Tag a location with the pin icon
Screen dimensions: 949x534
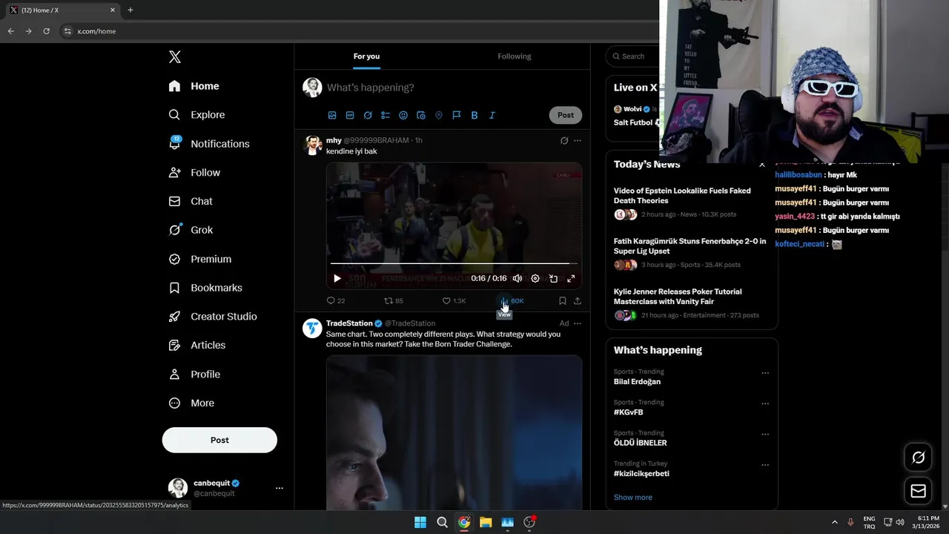pos(439,115)
